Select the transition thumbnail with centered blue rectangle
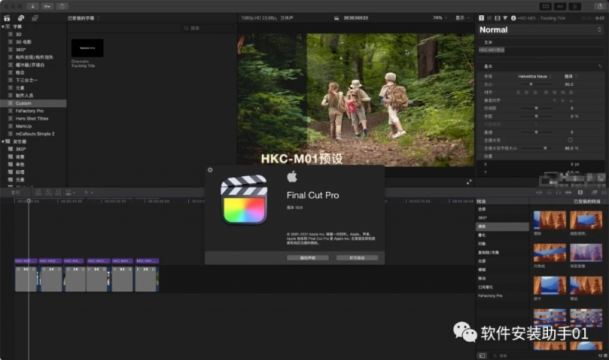The image size is (609, 360). (x=586, y=220)
